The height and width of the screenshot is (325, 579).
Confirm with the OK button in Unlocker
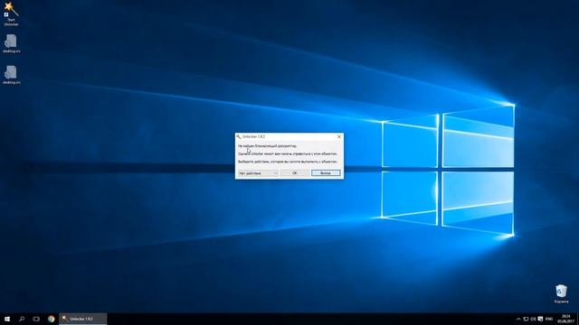point(294,172)
